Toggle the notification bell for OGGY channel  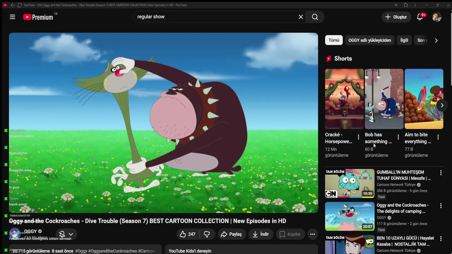(x=62, y=234)
